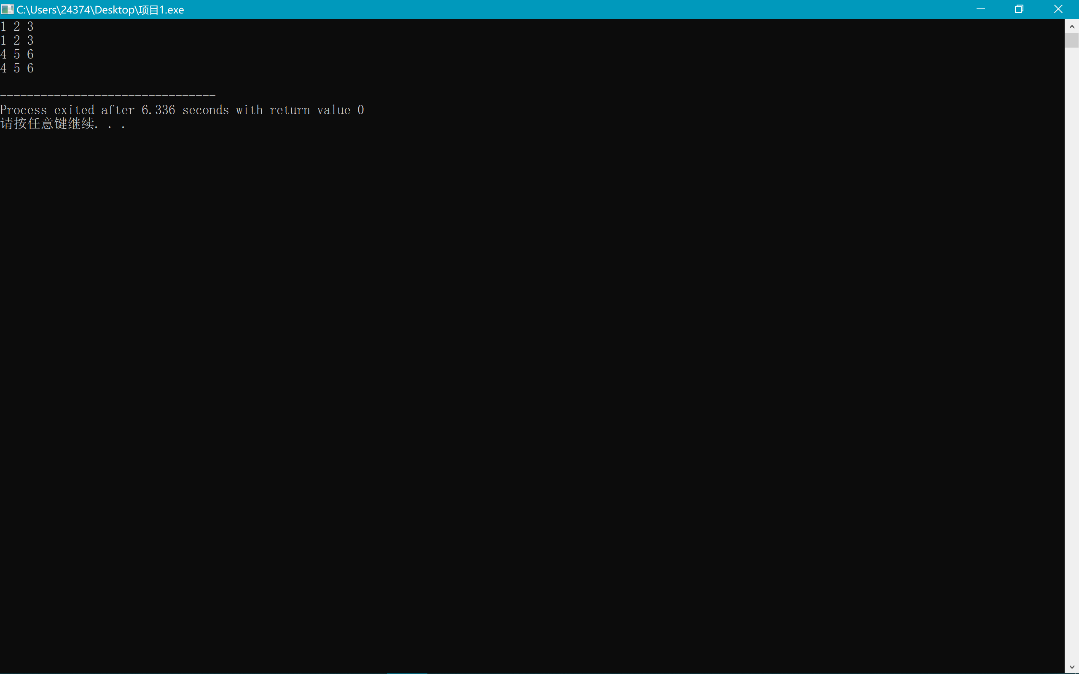Restore down the console window

1019,9
